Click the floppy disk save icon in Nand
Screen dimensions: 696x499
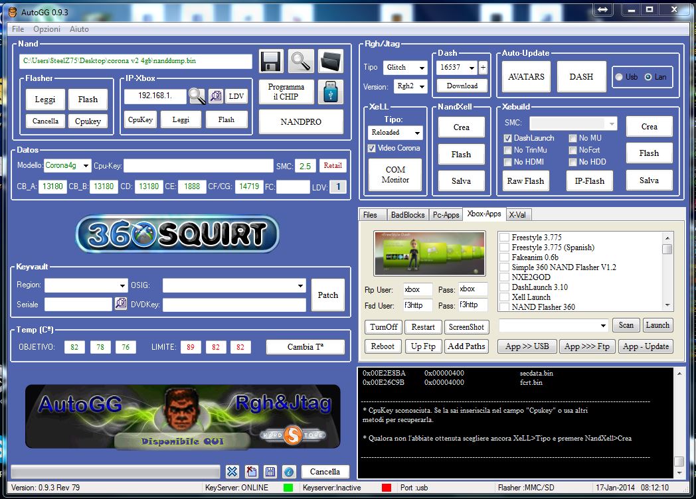(x=271, y=62)
